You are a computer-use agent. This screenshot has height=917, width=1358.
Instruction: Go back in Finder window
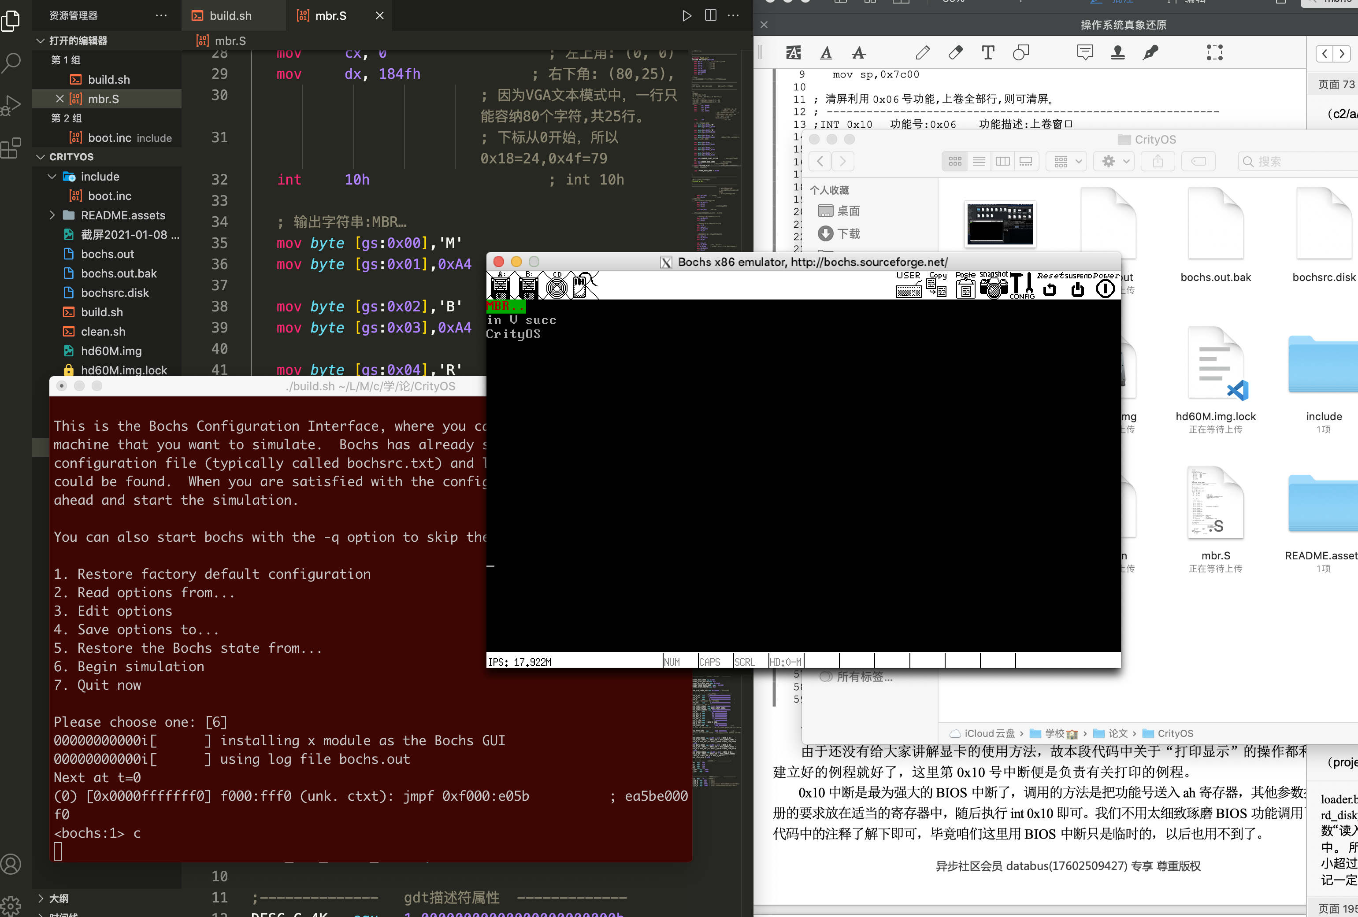coord(820,161)
